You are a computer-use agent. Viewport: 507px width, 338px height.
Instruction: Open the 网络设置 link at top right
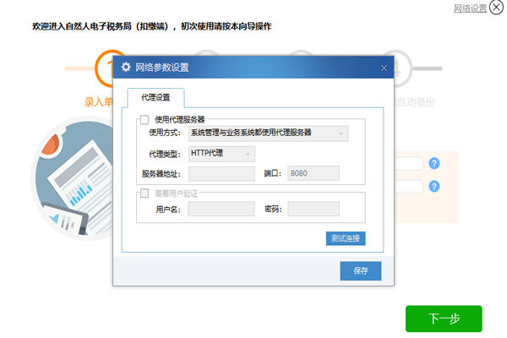tap(470, 8)
